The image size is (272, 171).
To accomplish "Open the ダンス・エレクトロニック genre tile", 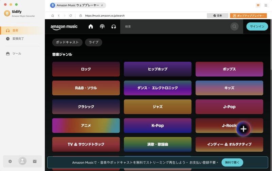I will pyautogui.click(x=158, y=88).
